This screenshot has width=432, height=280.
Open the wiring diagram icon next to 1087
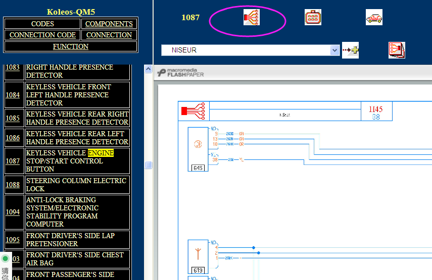pos(251,17)
